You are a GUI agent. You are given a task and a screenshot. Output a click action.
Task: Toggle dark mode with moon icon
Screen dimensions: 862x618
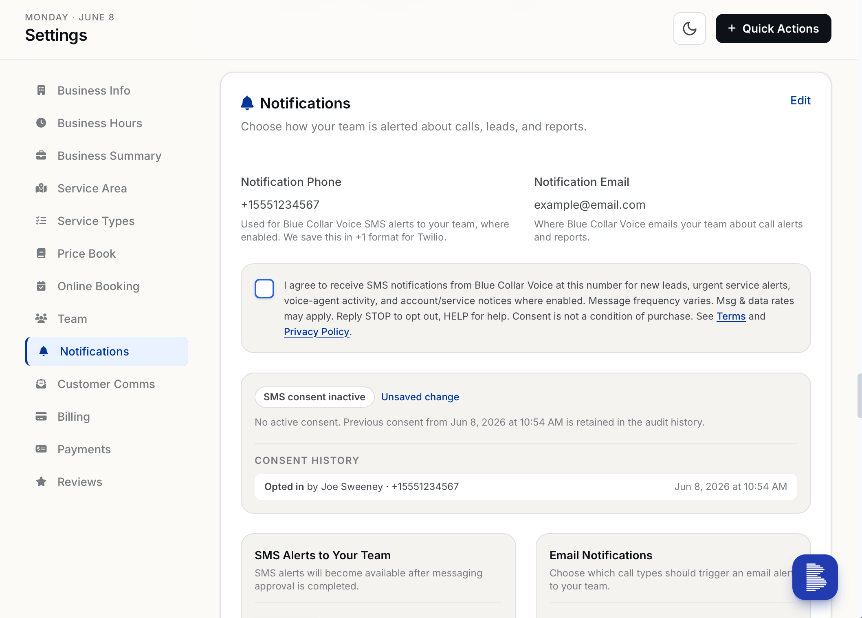689,29
